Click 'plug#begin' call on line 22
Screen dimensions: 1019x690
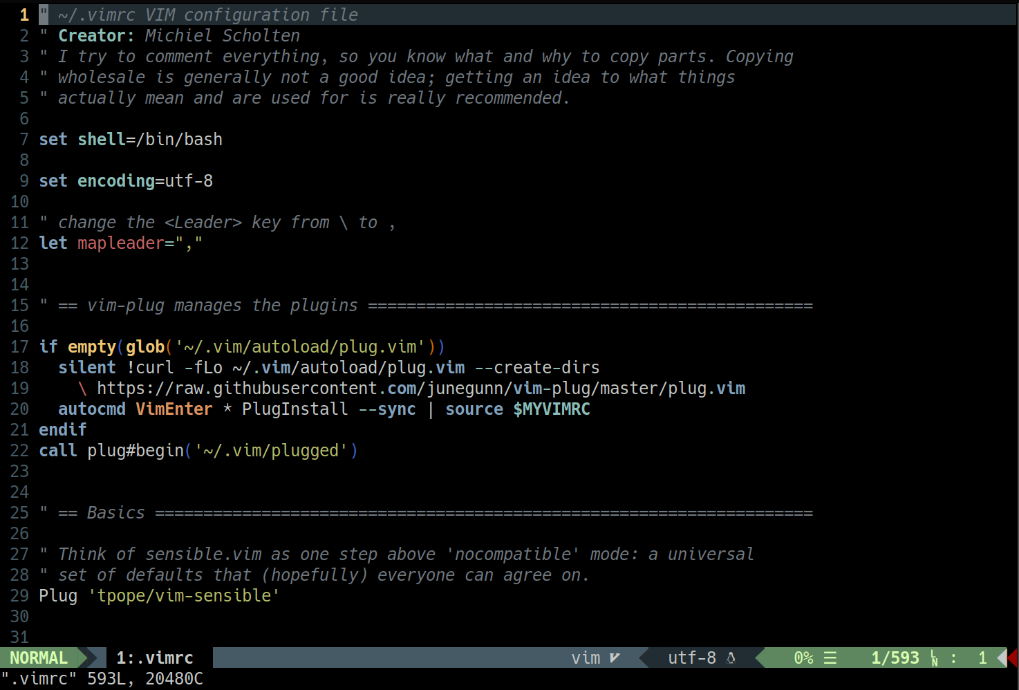tap(135, 451)
